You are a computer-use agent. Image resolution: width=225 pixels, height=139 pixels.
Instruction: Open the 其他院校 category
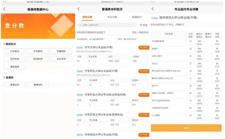[15, 67]
